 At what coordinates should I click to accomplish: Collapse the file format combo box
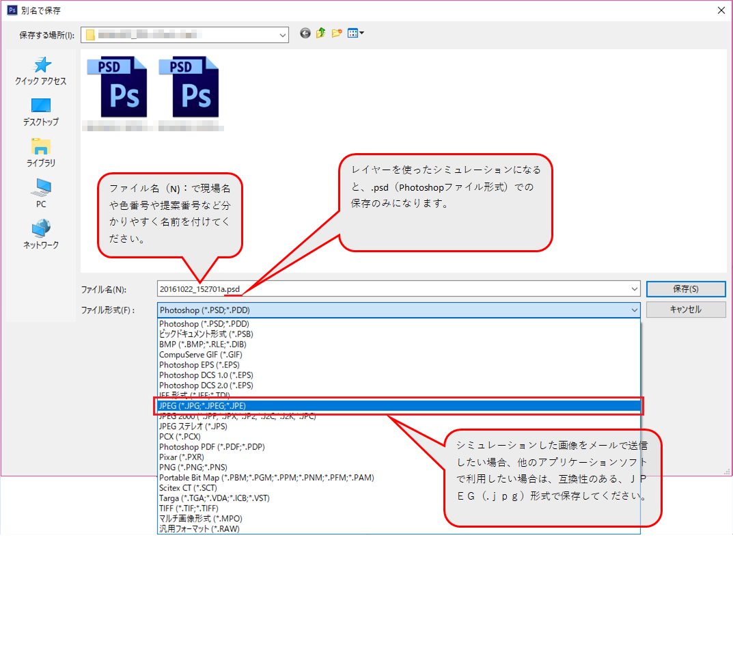pos(635,310)
